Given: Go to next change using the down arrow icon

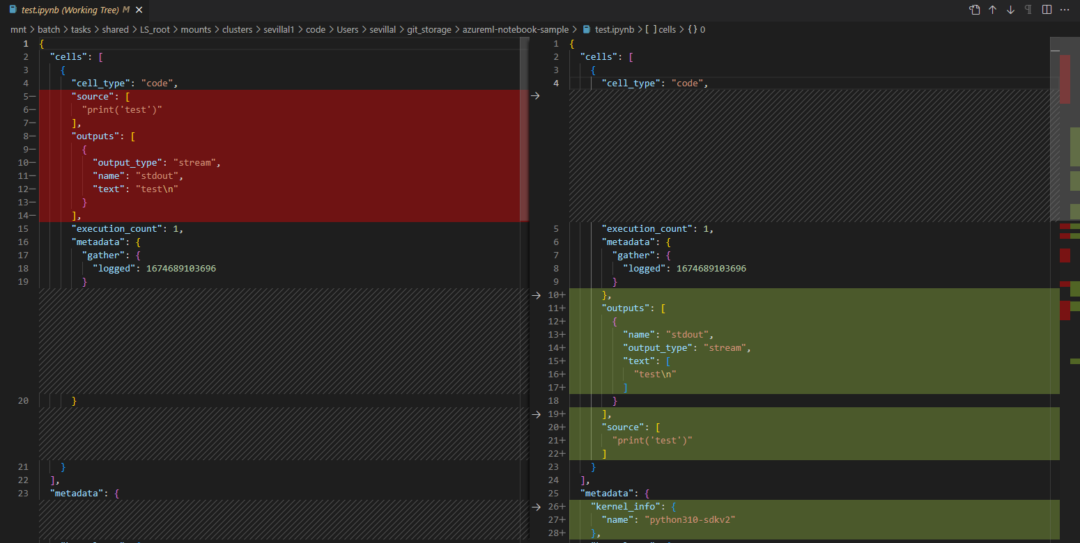Looking at the screenshot, I should point(1010,10).
